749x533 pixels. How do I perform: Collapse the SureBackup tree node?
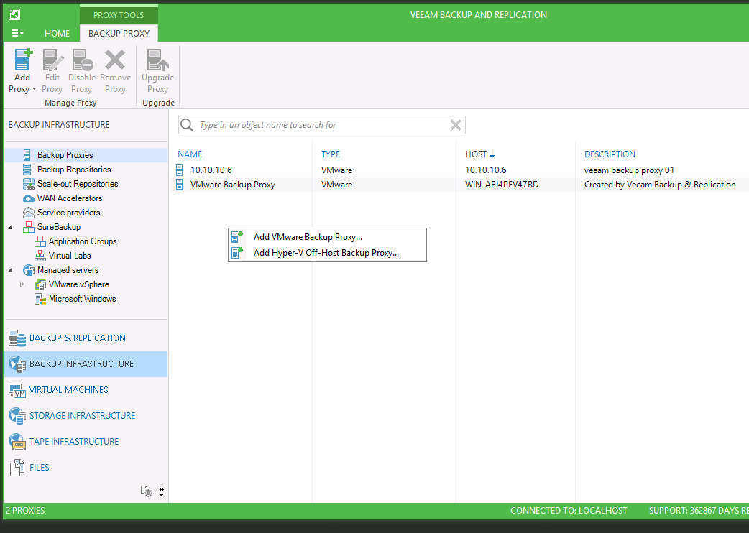point(11,227)
